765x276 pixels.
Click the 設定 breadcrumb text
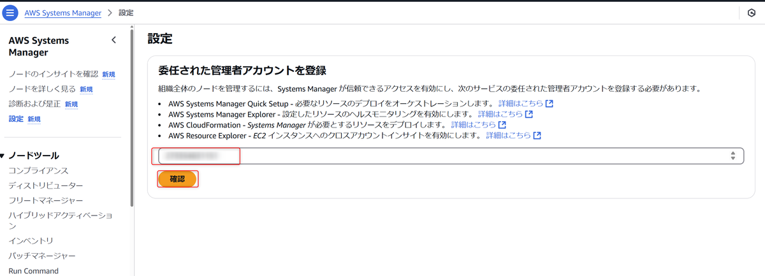coord(126,13)
